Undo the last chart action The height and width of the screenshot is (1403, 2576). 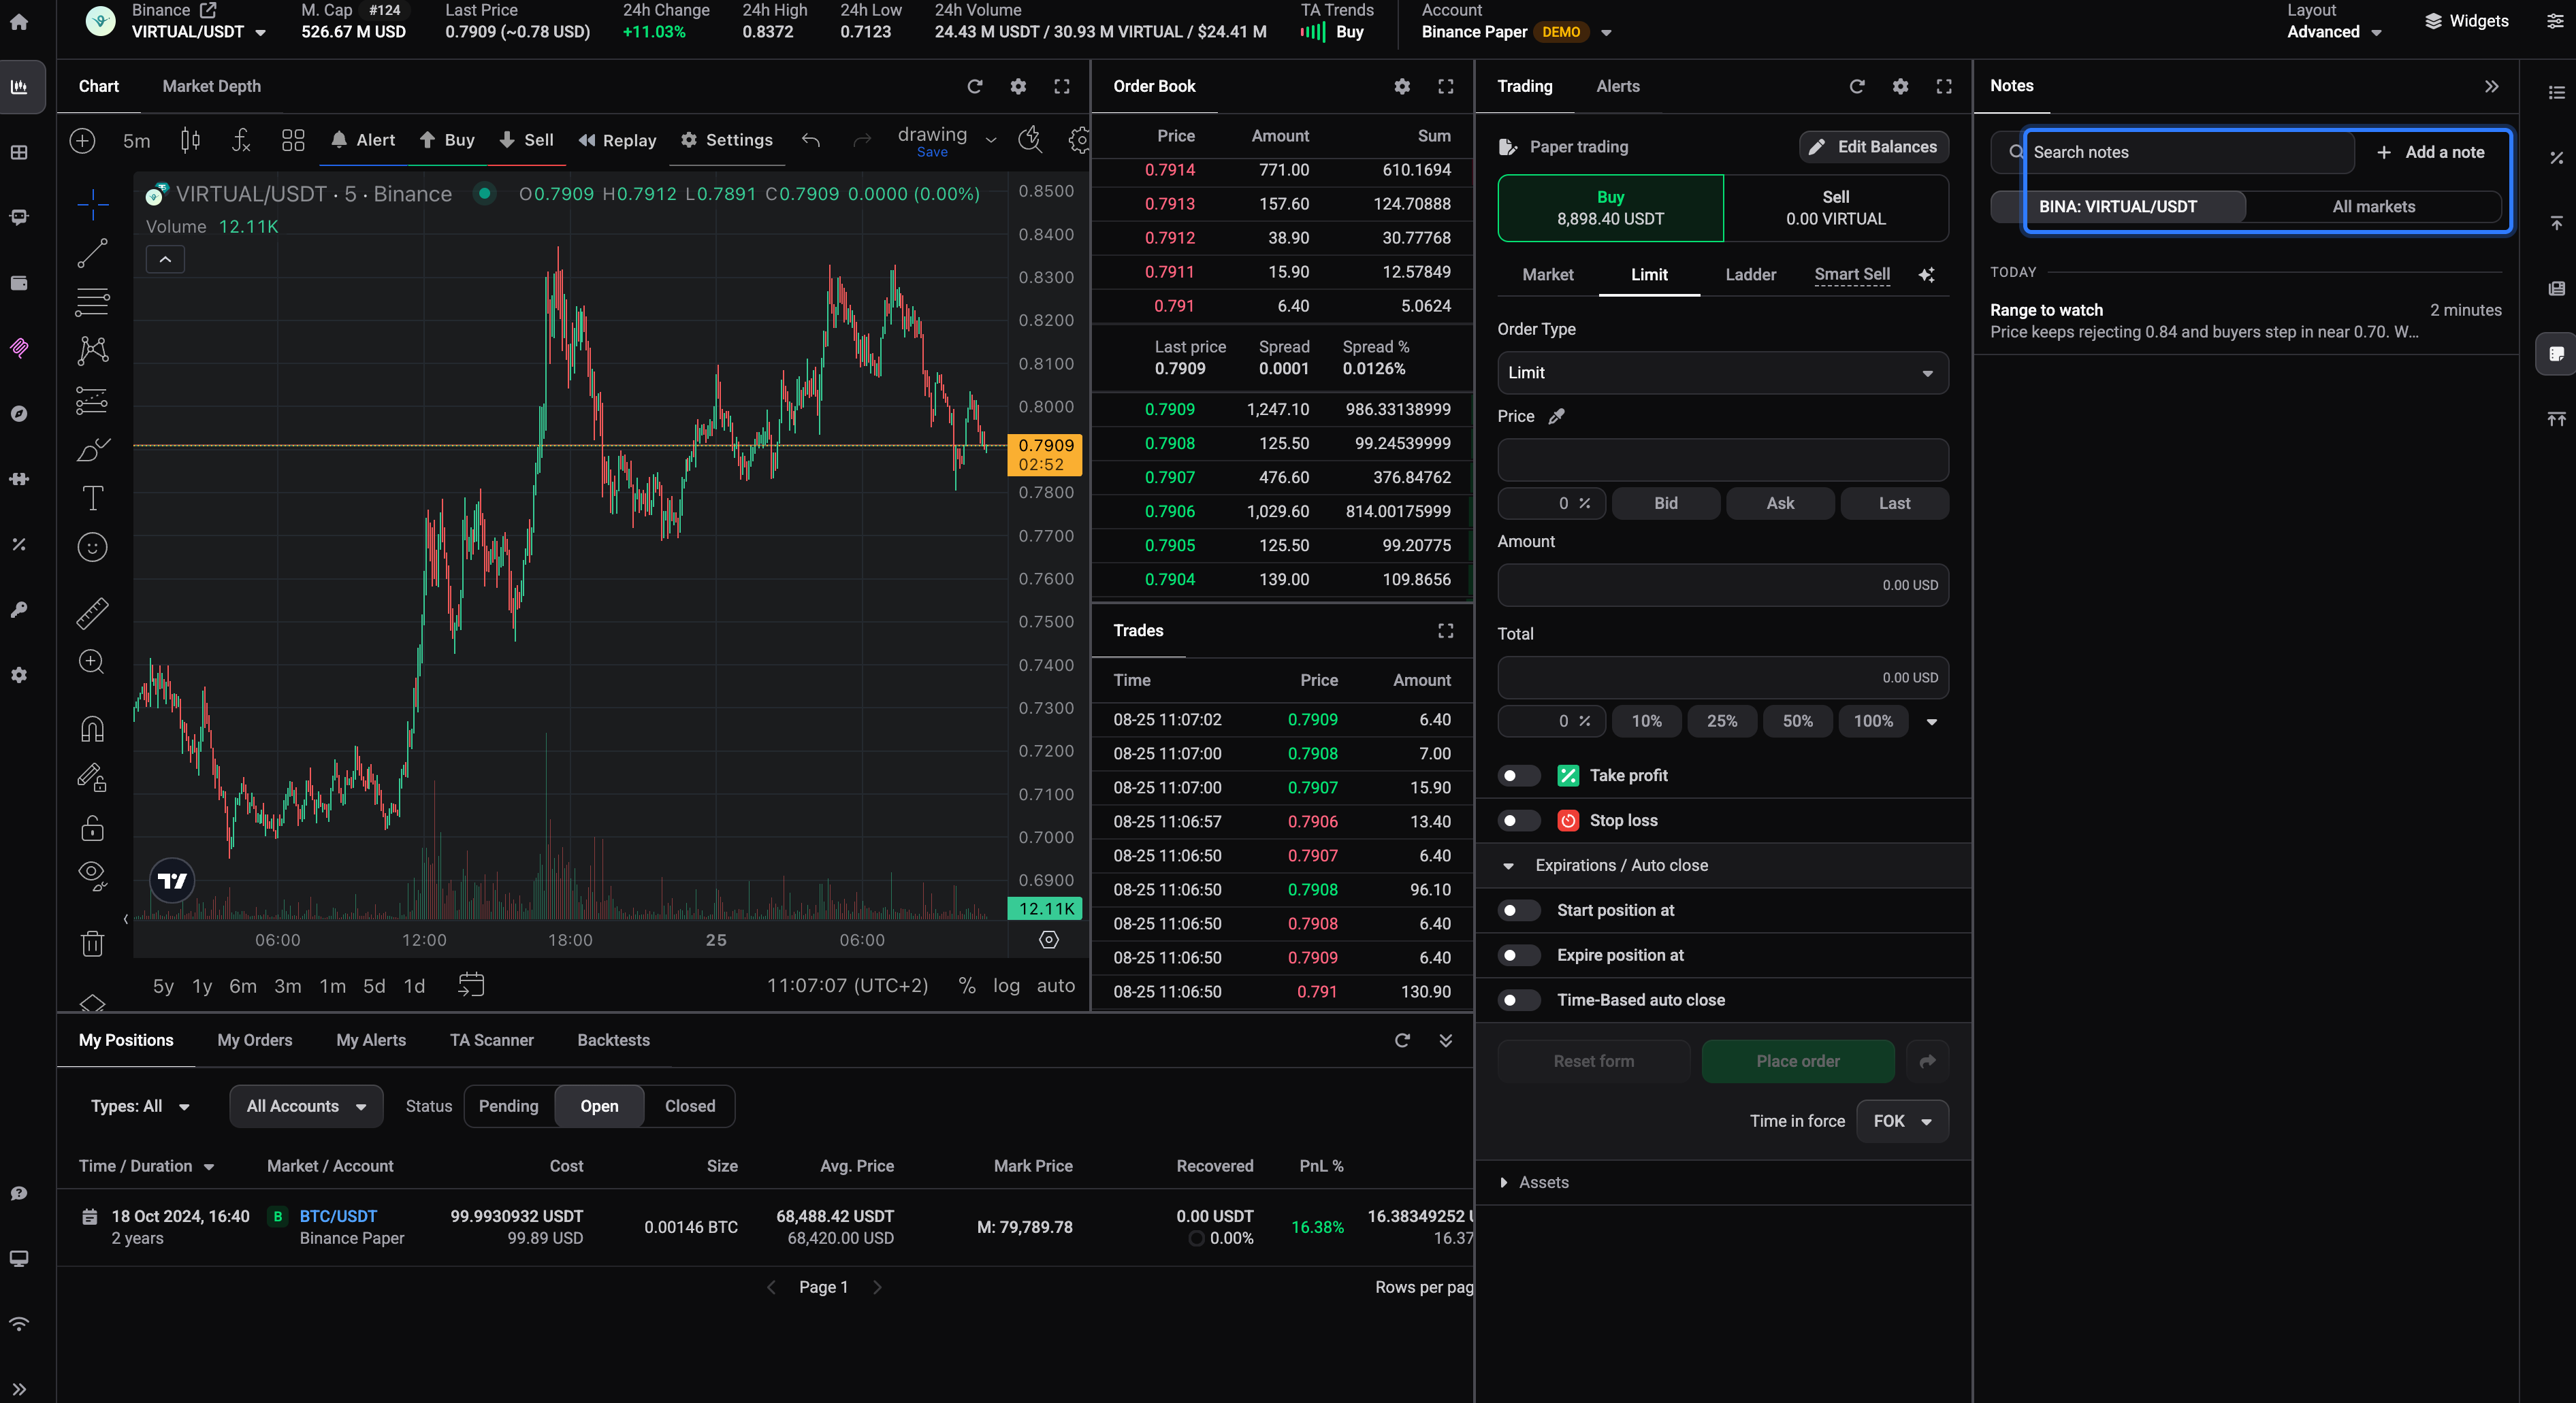pos(811,140)
